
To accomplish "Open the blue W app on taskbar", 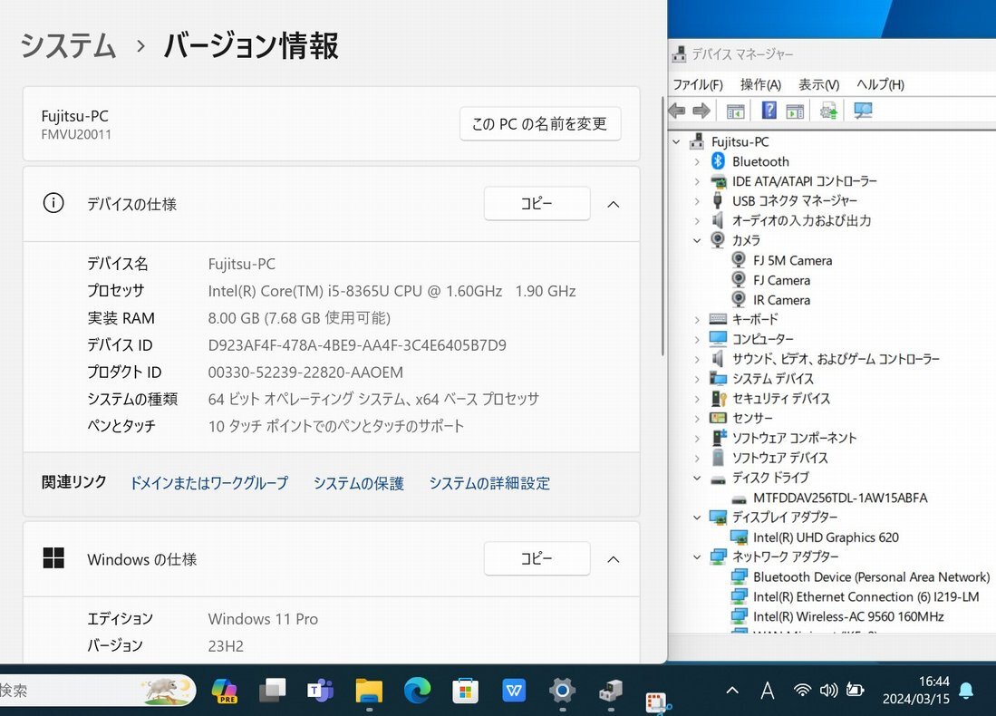I will 514,691.
